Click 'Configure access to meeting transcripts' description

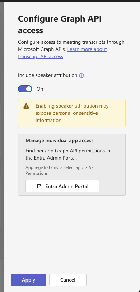[71, 45]
